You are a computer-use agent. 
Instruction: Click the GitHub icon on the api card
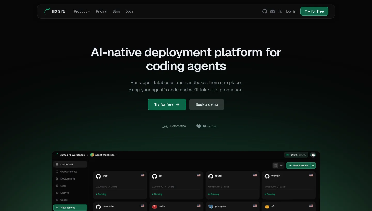(x=155, y=176)
